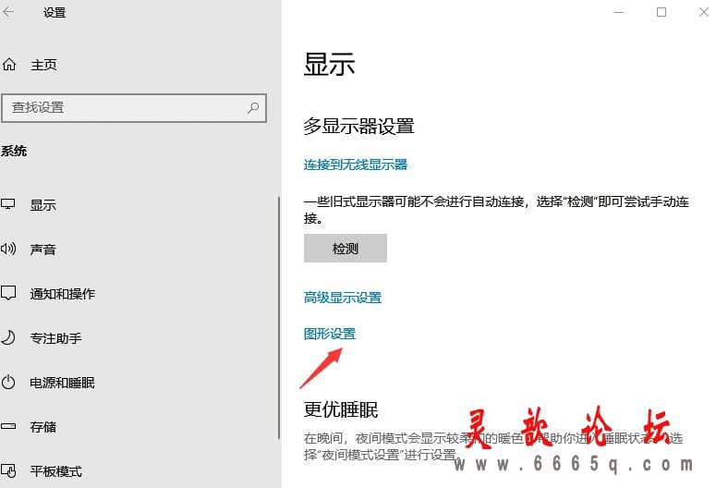The width and height of the screenshot is (716, 488).
Task: Select the 存储 drive icon
Action: click(8, 426)
